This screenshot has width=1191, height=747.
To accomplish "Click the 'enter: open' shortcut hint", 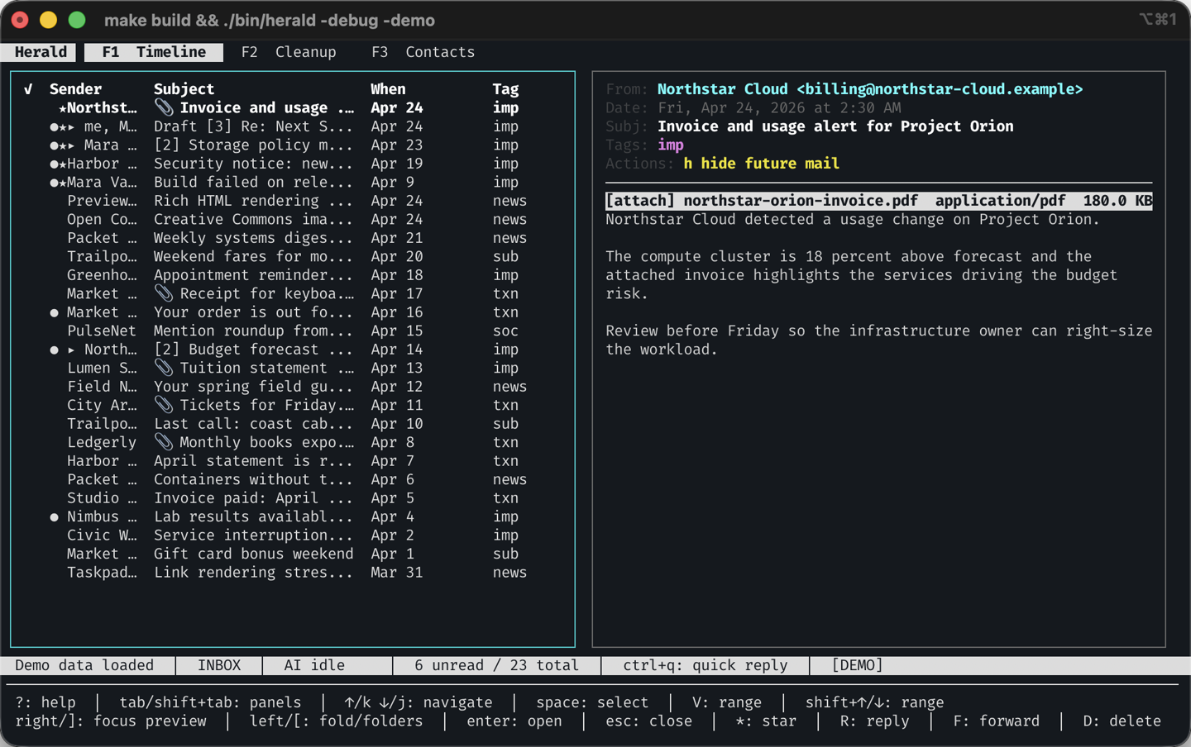I will [x=514, y=721].
